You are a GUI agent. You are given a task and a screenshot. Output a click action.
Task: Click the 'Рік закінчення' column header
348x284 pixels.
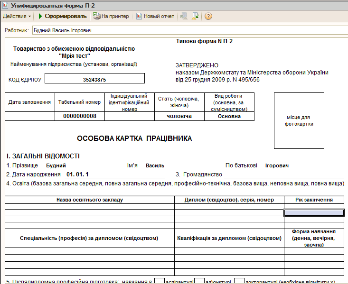(x=314, y=200)
